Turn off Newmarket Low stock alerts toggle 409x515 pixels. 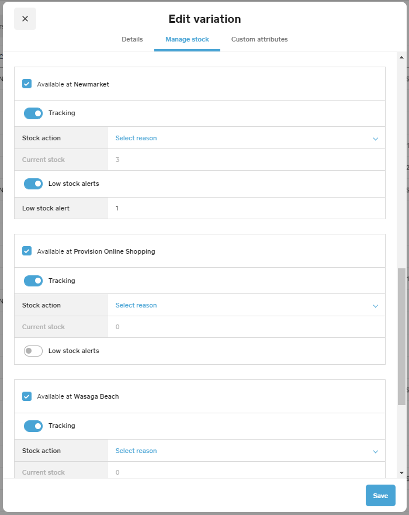33,184
